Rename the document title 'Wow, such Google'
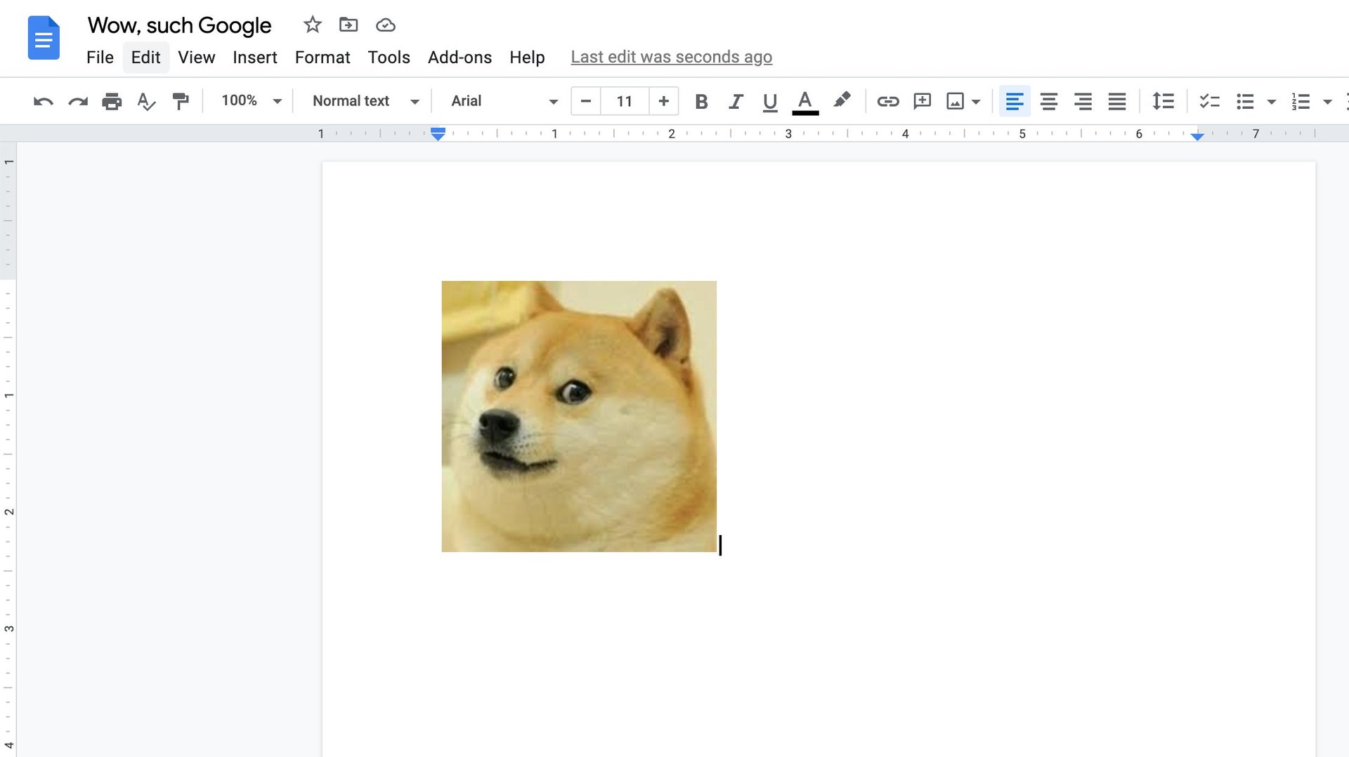The image size is (1349, 757). 179,25
